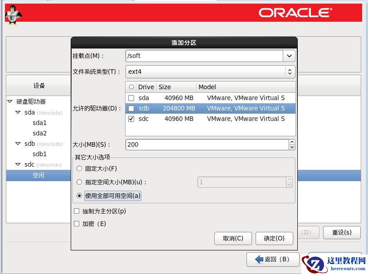
Task: Click the sdb 204800 MB size cell
Action: pyautogui.click(x=179, y=108)
